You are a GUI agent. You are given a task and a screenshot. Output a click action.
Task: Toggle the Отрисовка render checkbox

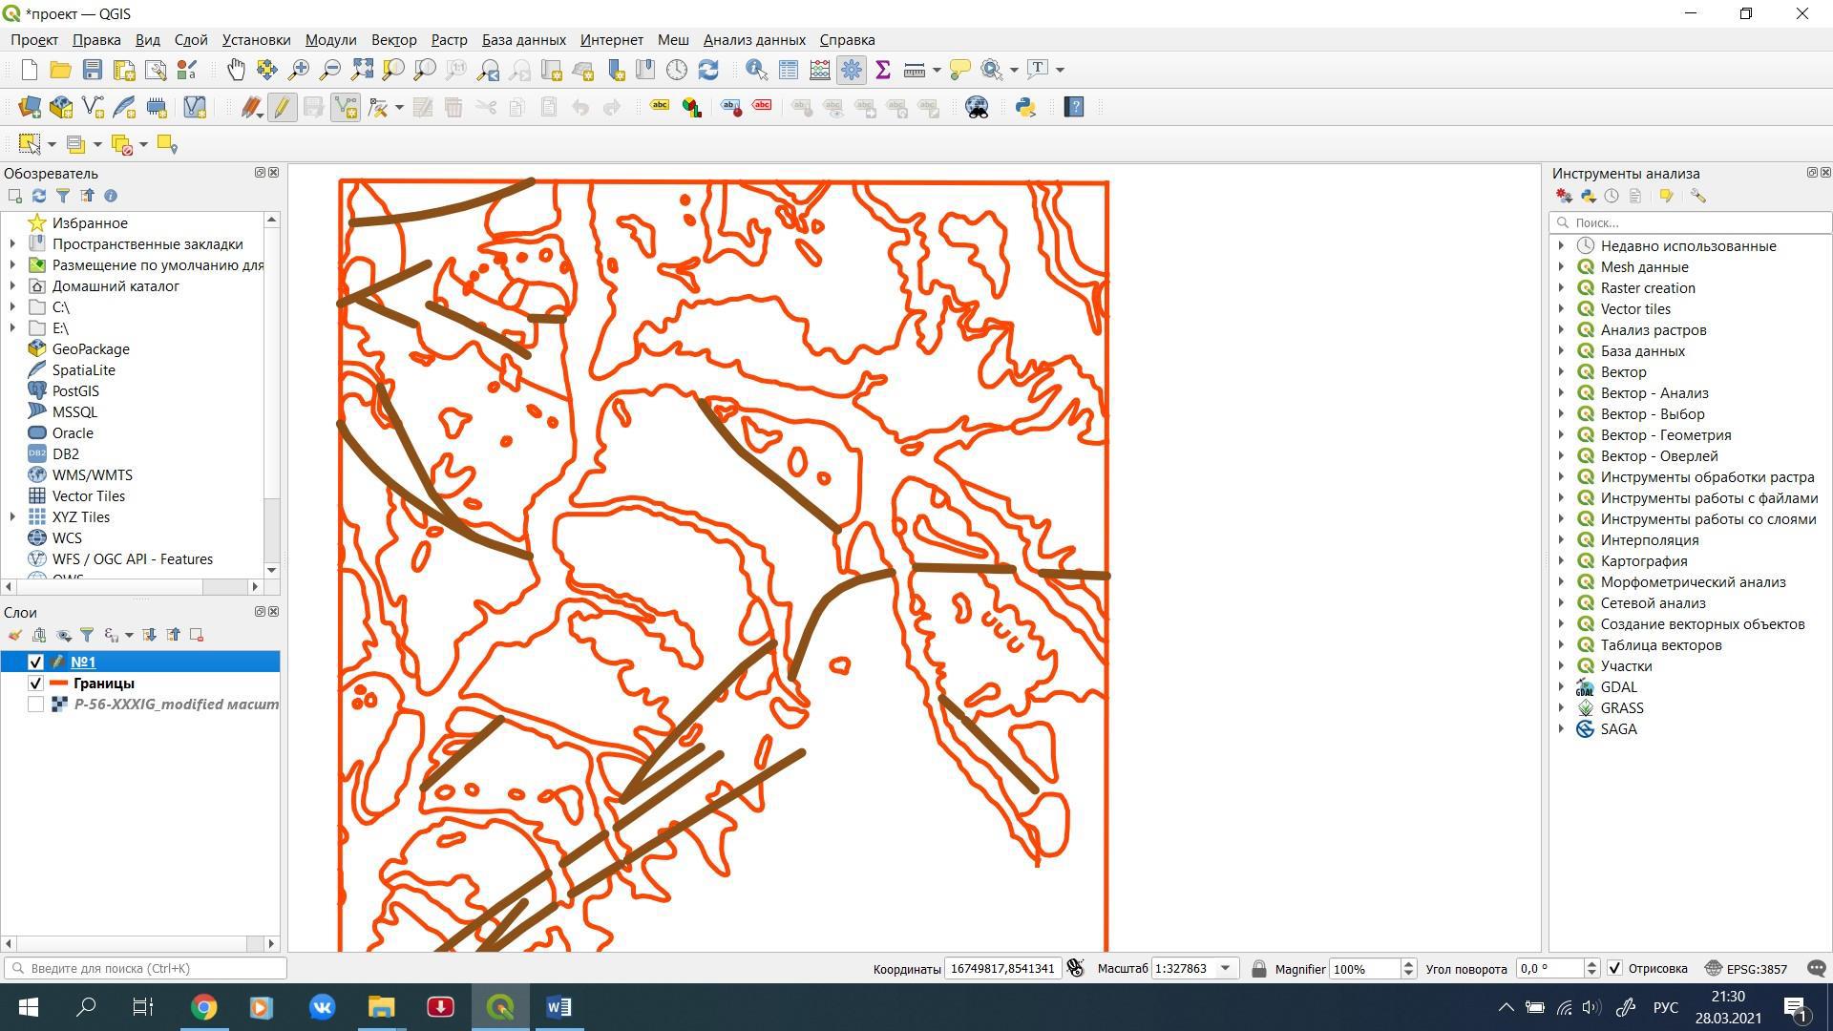pyautogui.click(x=1614, y=968)
